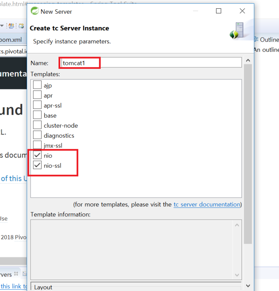Image resolution: width=279 pixels, height=291 pixels.
Task: Click the toolbar icon with pencil and letters
Action: (x=11, y=26)
